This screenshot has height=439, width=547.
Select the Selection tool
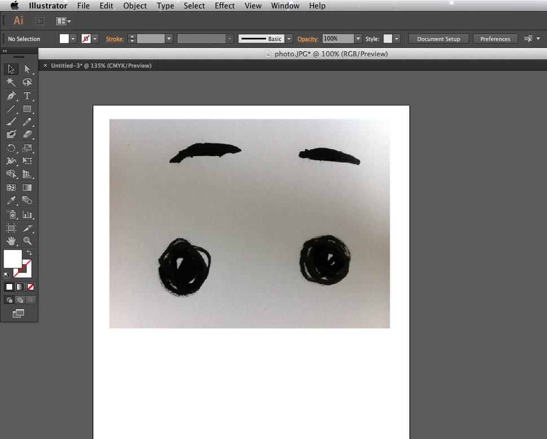click(x=10, y=69)
